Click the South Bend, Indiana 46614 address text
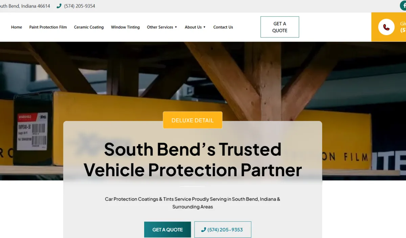Image resolution: width=406 pixels, height=238 pixels. (25, 6)
